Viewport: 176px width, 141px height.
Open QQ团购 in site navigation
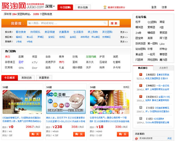pos(152,22)
